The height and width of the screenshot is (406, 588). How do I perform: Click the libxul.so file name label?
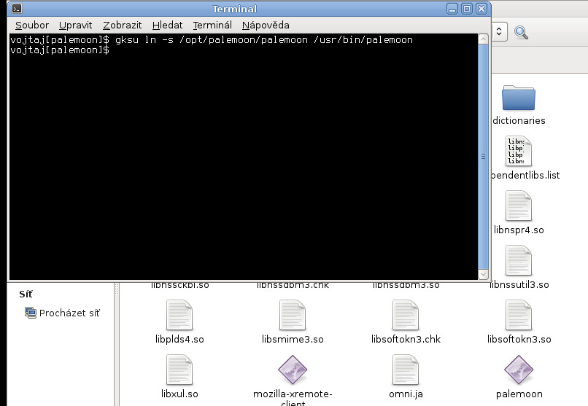click(x=179, y=394)
